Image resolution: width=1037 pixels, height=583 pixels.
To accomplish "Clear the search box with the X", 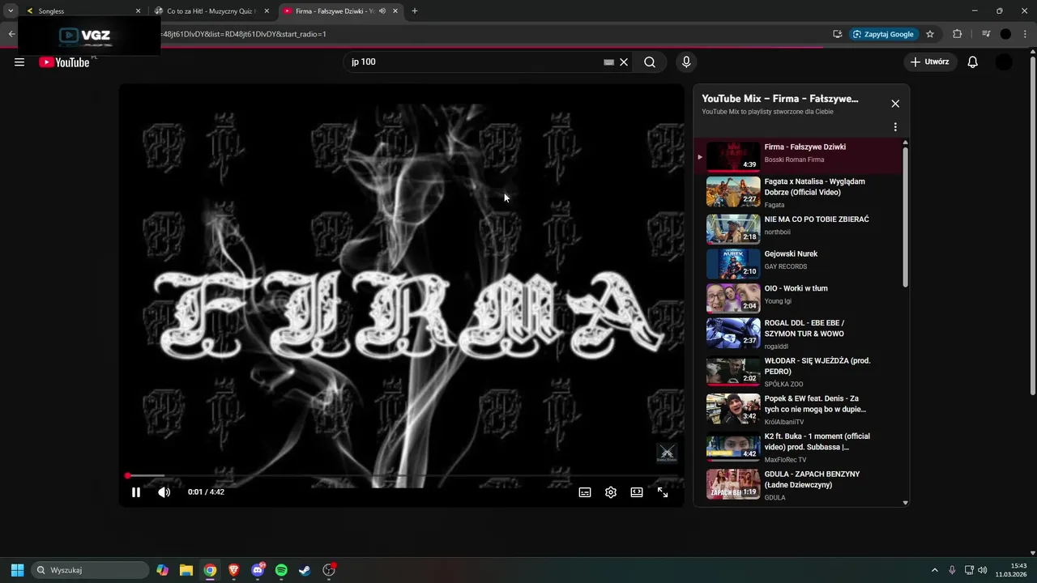I will click(x=624, y=62).
